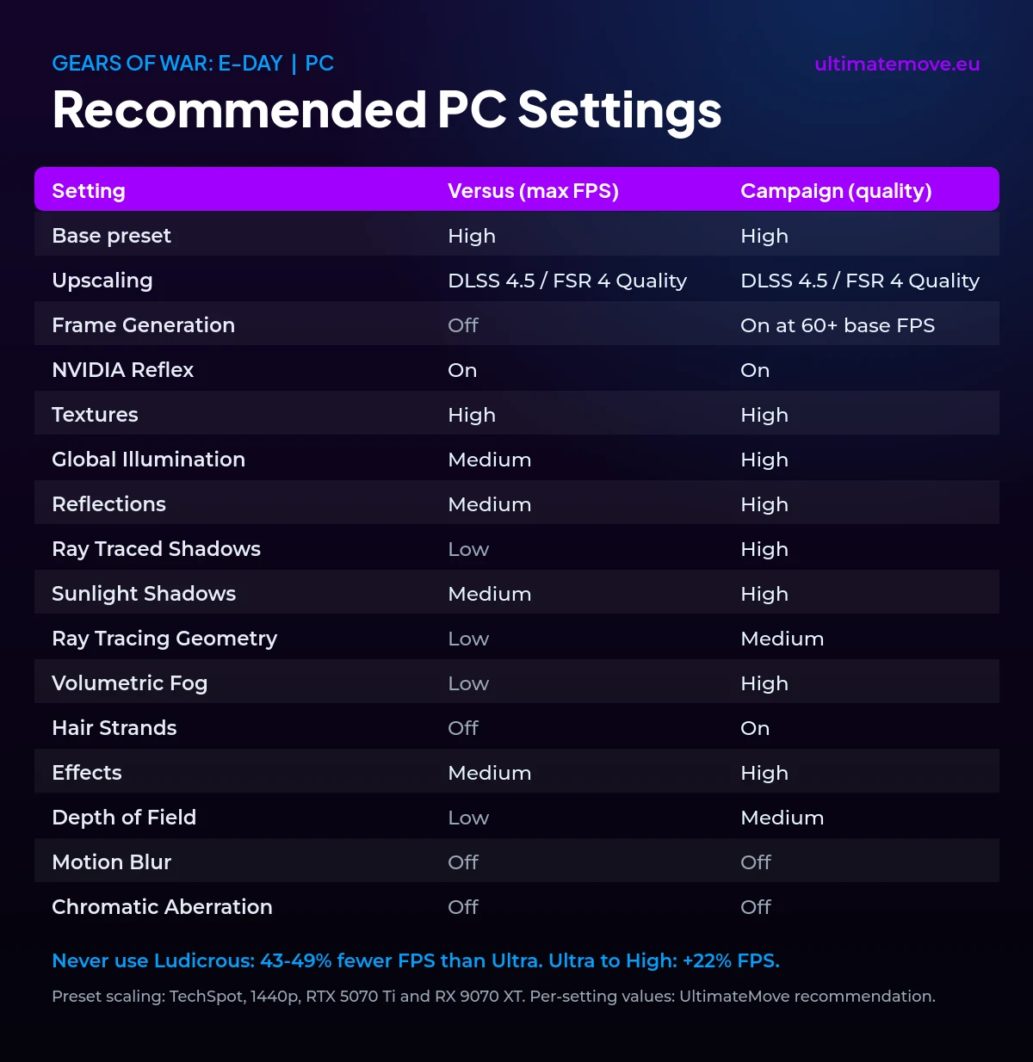
Task: Click the Motion Blur row label
Action: click(111, 862)
